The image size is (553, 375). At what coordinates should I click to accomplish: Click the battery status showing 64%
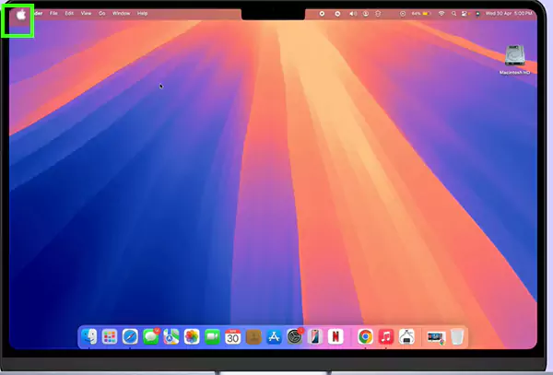point(422,14)
